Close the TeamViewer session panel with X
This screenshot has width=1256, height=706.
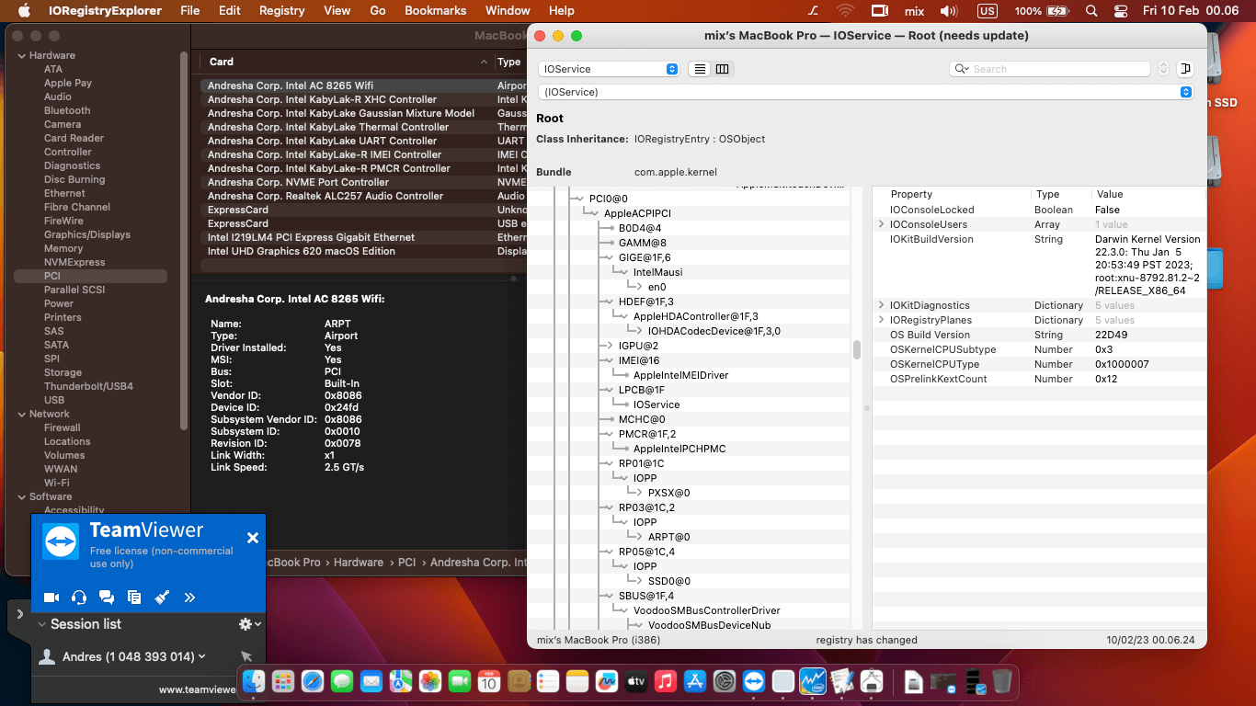click(x=253, y=538)
